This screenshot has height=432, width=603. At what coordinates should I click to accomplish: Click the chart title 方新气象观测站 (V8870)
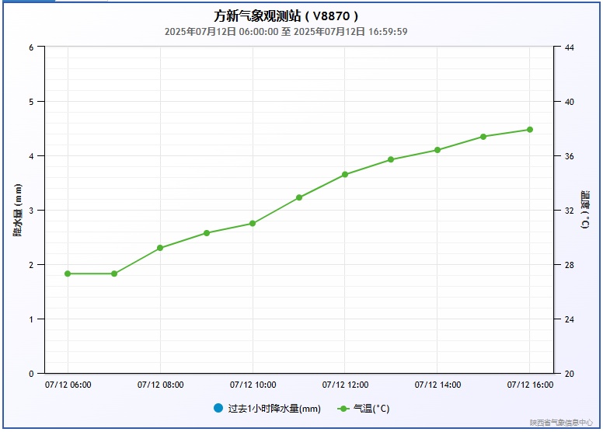[x=287, y=16]
